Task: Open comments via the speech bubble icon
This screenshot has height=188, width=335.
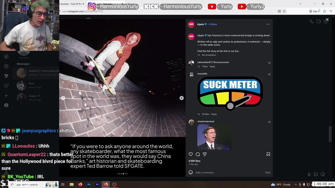Action: point(198,154)
